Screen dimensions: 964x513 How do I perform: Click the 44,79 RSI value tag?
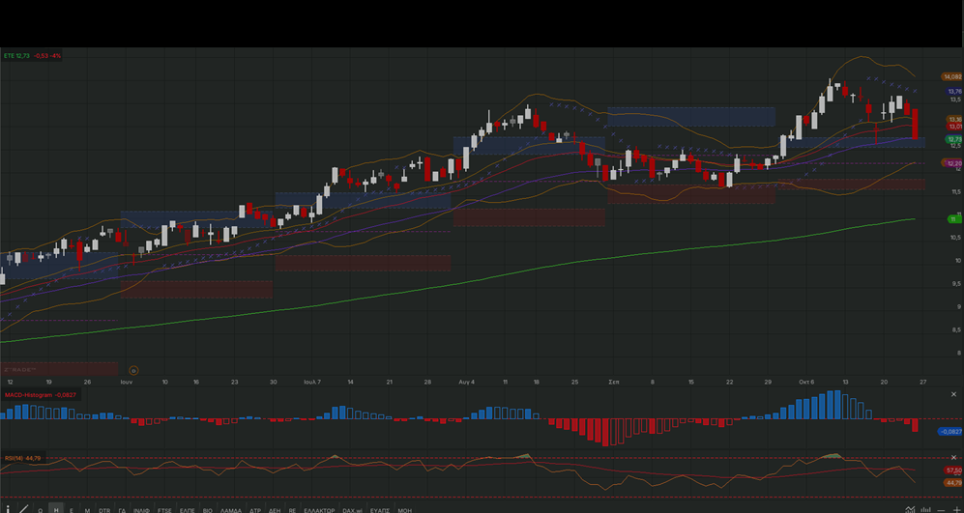coord(953,482)
